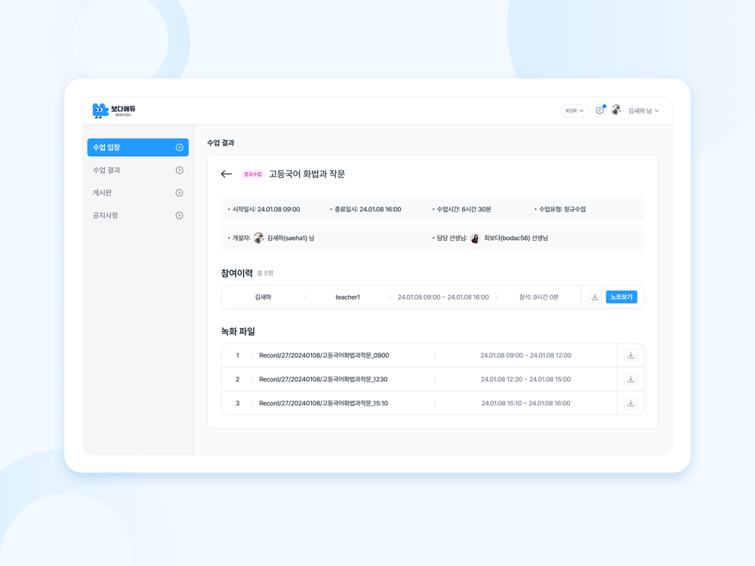
Task: Click 참석: 9시간 0분 text
Action: [x=538, y=297]
